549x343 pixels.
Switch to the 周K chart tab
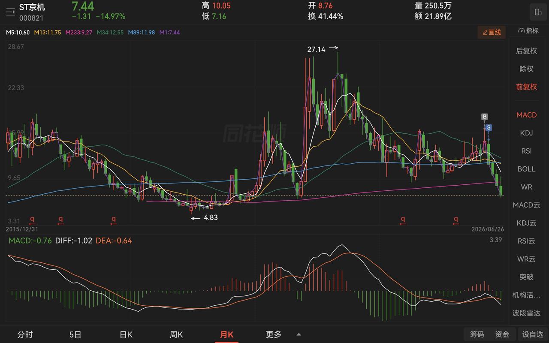176,334
